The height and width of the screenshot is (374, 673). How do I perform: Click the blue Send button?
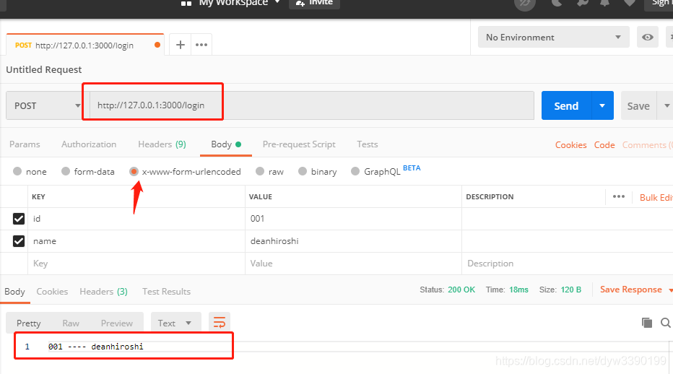point(566,105)
